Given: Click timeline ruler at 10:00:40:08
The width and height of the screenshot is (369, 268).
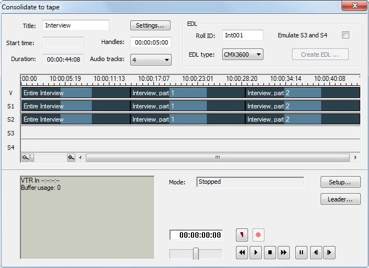Looking at the screenshot, I should (330, 79).
